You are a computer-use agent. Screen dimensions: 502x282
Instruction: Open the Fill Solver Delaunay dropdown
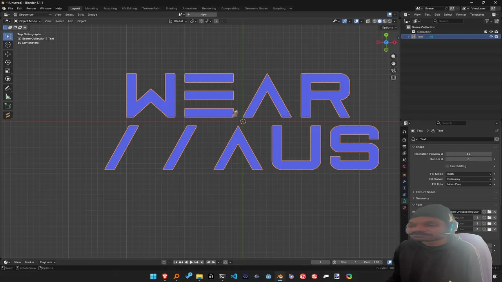tap(469, 179)
